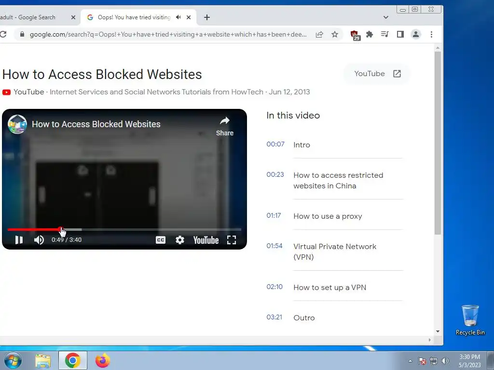Toggle closed captions CC button
The width and height of the screenshot is (494, 370).
tap(161, 240)
